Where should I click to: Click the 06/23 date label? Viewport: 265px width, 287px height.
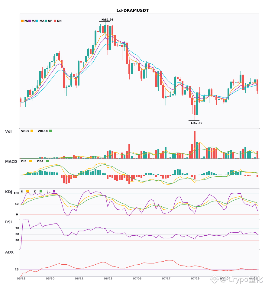coord(108,279)
